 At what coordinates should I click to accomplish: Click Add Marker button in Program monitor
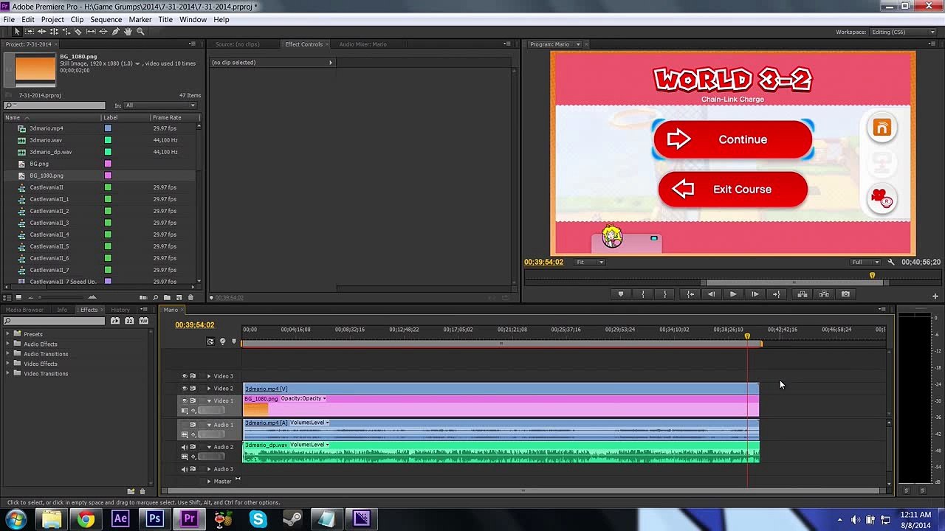621,294
